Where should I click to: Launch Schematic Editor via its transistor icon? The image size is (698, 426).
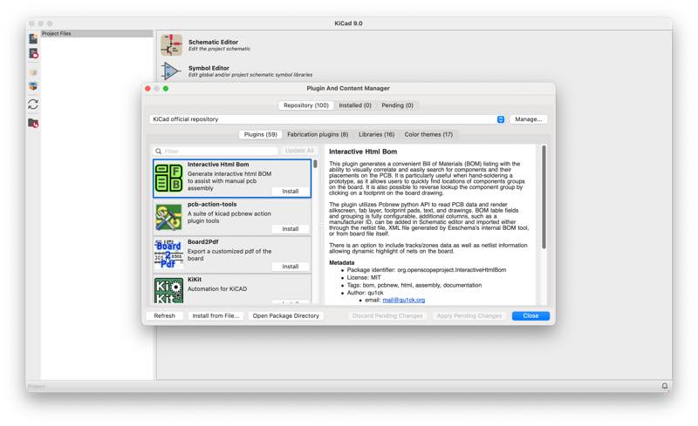[x=171, y=45]
